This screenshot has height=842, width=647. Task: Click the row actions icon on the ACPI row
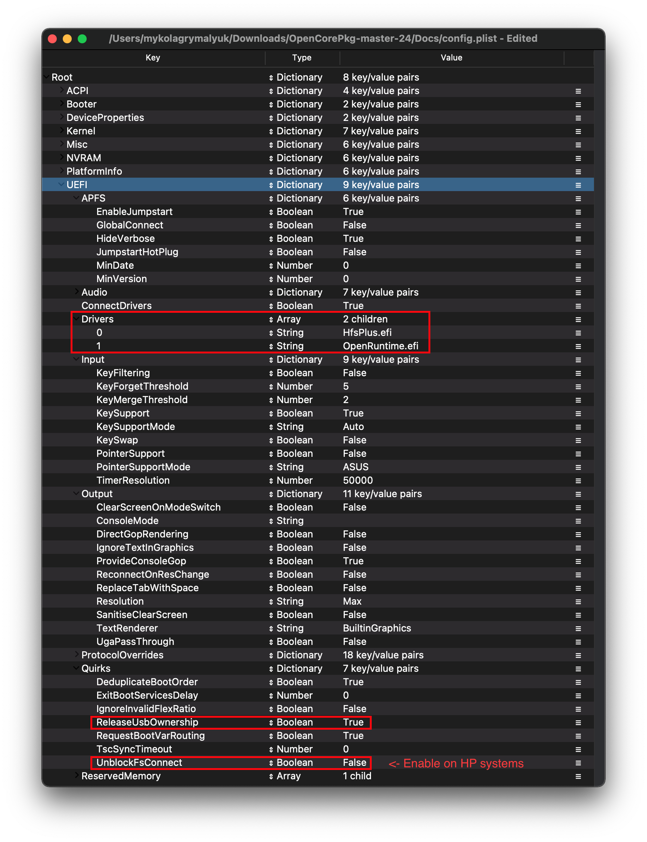578,91
